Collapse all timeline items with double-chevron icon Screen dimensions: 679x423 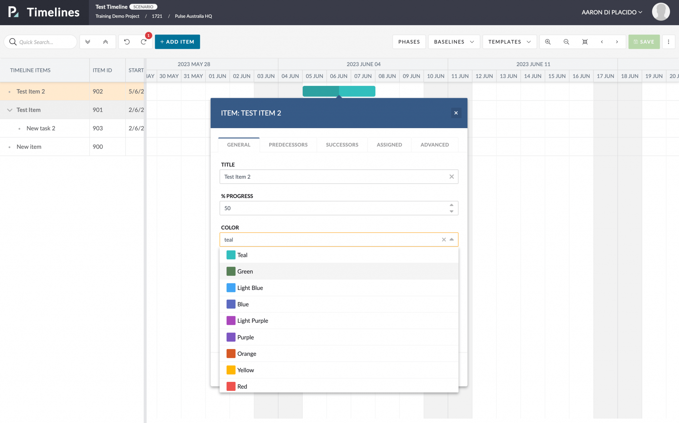[x=105, y=42]
